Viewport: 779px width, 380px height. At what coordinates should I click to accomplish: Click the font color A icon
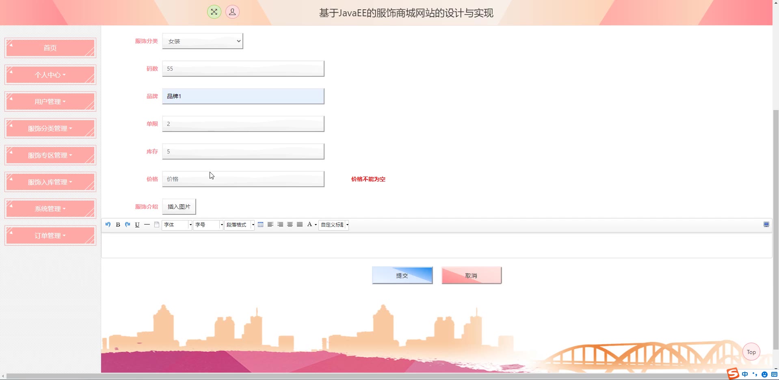coord(309,225)
